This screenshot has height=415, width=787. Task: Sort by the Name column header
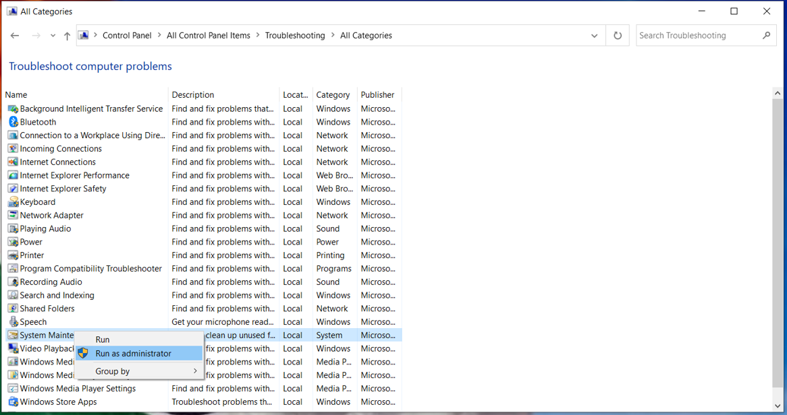click(16, 95)
